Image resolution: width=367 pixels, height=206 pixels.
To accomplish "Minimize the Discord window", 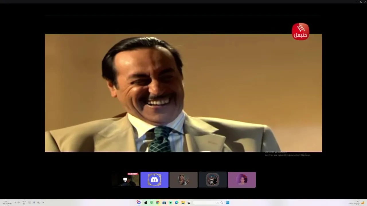I will [357, 2].
